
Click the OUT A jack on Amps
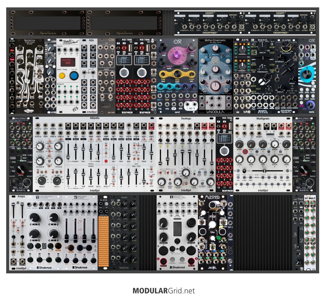[14, 261]
